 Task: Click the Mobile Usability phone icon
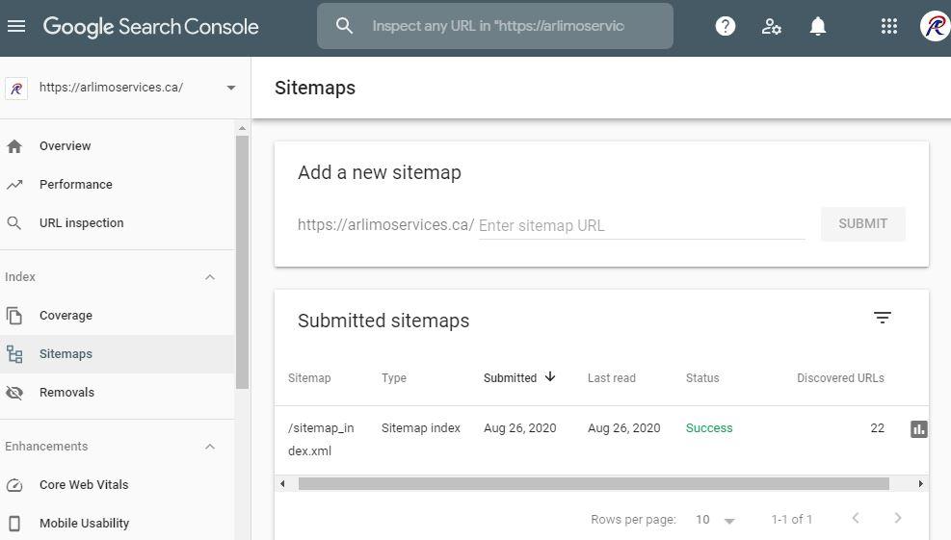[x=14, y=524]
